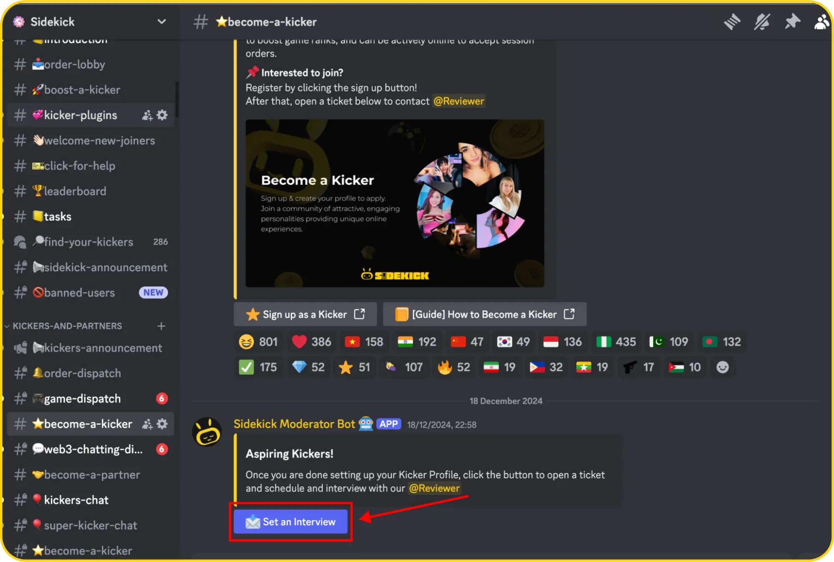Screen dimensions: 834x562
Task: Toggle the Myanmar flag reaction 19
Action: click(592, 367)
